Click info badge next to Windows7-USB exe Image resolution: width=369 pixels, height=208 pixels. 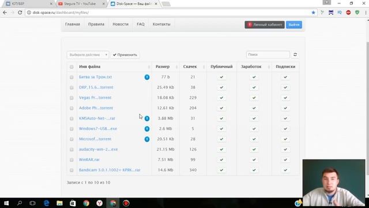click(147, 129)
